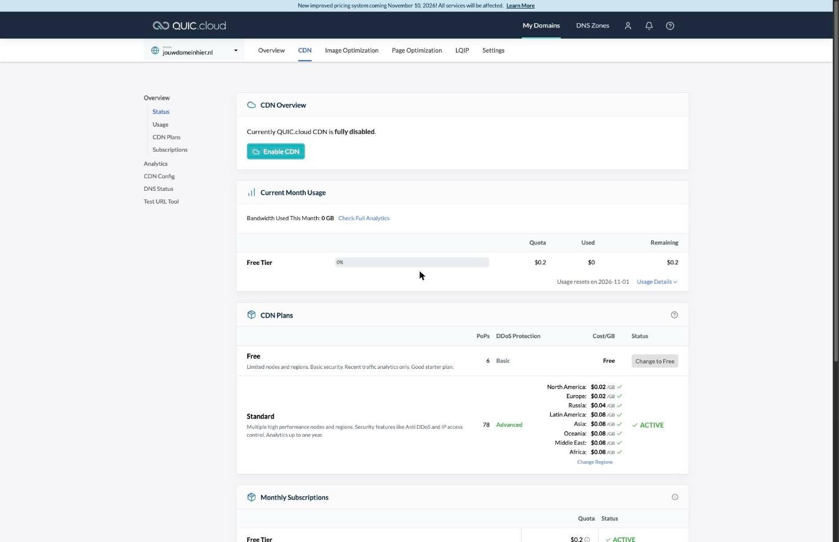Go to My Domains
The height and width of the screenshot is (542, 839).
(541, 26)
